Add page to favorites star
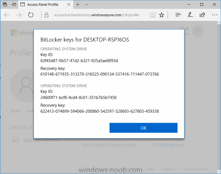 162,15
